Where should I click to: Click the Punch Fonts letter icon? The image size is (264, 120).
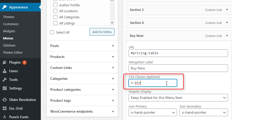click(5, 117)
